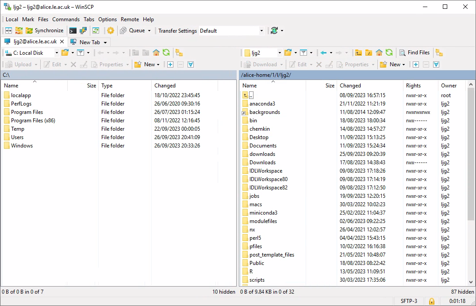Refresh the remote panel
The width and height of the screenshot is (476, 306).
[x=389, y=53]
